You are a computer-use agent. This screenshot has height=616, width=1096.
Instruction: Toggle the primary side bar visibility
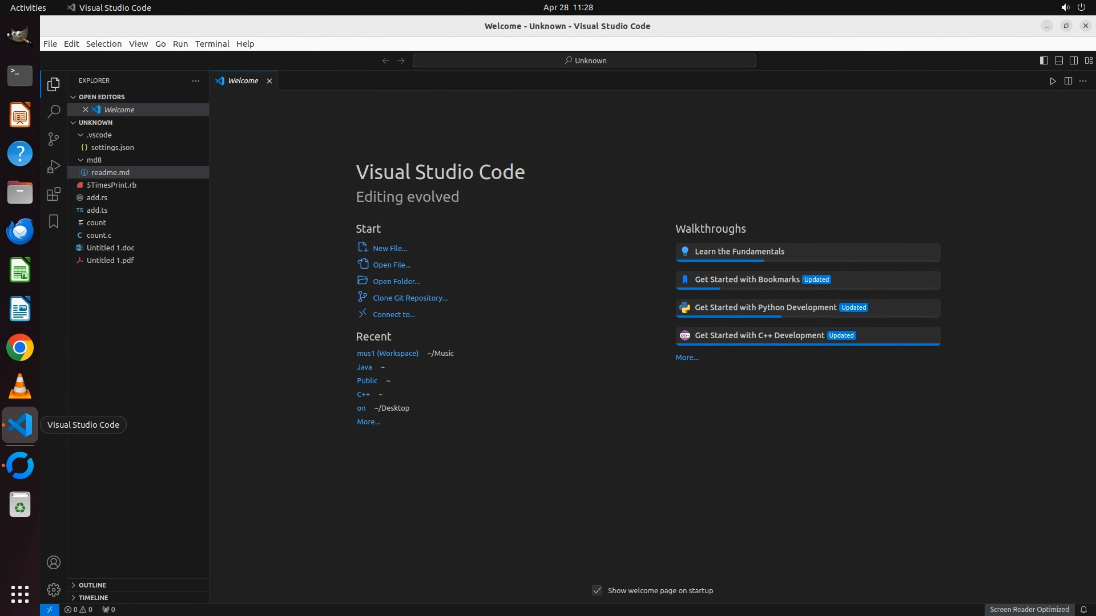(1043, 60)
